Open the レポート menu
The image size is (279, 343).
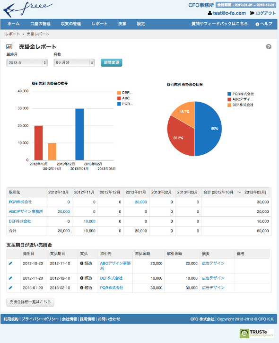point(99,24)
